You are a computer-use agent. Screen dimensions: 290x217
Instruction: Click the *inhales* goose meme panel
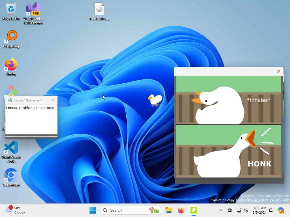229,100
